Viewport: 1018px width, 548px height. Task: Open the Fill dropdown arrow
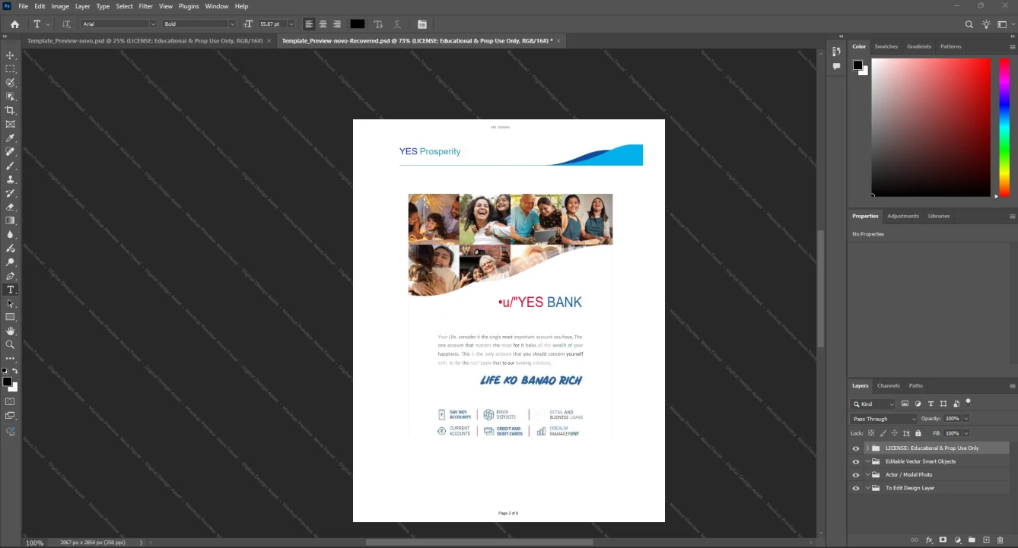point(966,433)
